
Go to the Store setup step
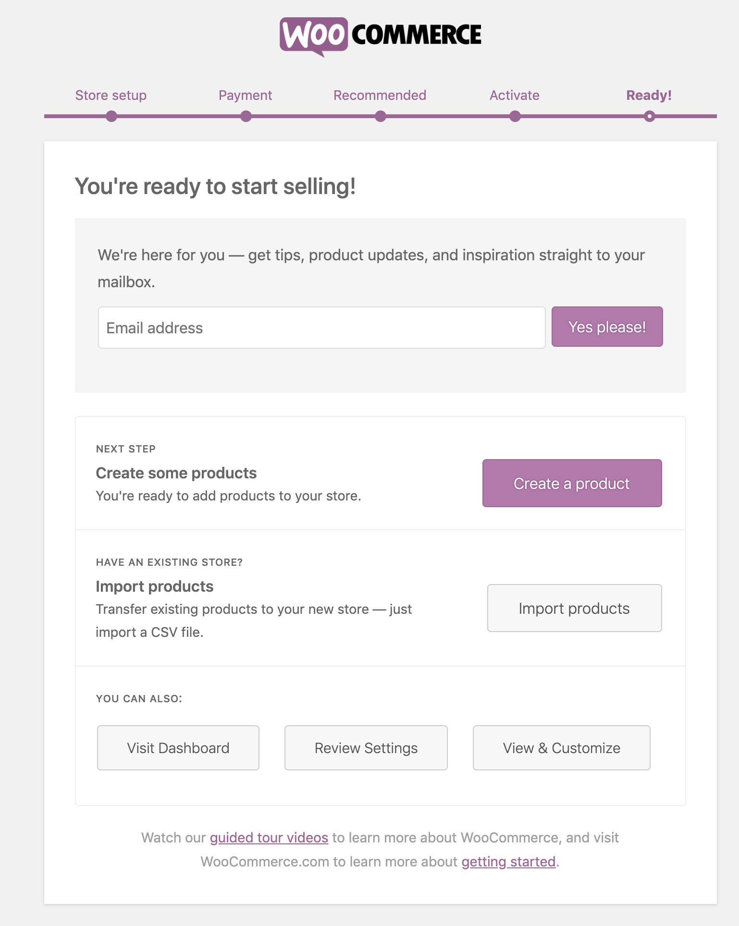point(111,95)
